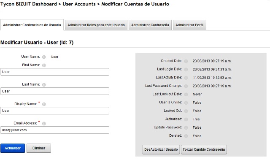The height and width of the screenshot is (160, 270).
Task: Click Forzar Cambio Contraseña button
Action: point(204,149)
